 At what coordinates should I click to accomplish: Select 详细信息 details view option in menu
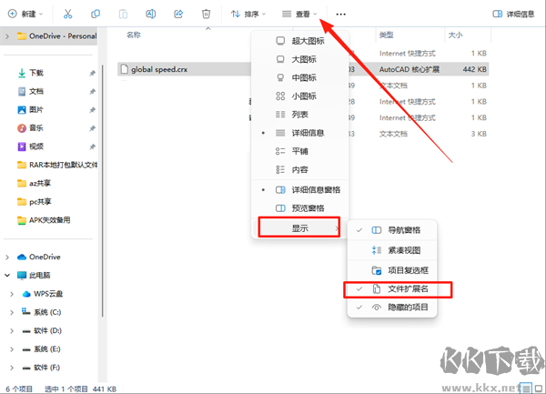[x=299, y=133]
